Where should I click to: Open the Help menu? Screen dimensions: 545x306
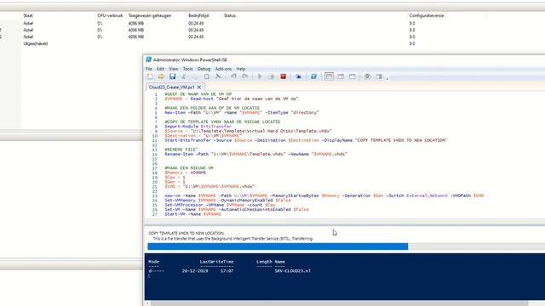click(x=240, y=69)
